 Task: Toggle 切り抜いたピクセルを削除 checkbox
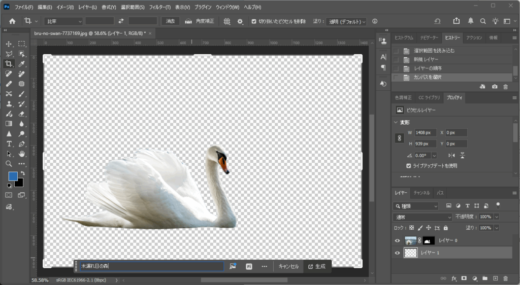(x=254, y=21)
